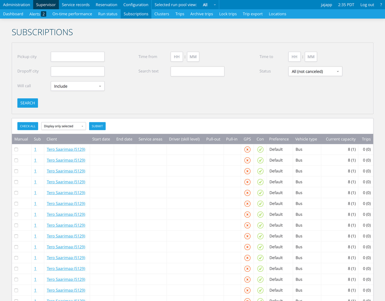Open the Trip export tab
The image size is (385, 301).
click(253, 14)
